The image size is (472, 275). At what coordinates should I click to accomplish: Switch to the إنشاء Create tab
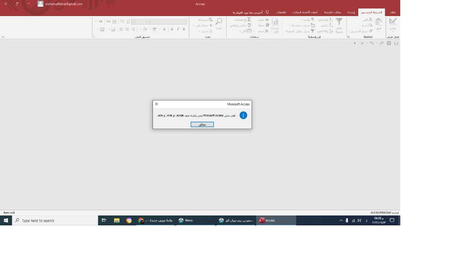pos(351,12)
